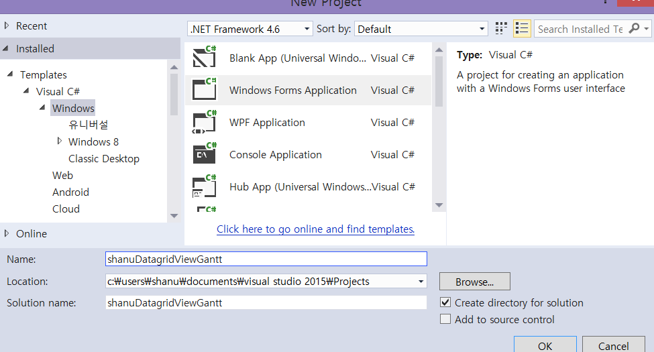Viewport: 654px width, 352px height.
Task: Toggle Create directory for solution checkbox
Action: coord(445,302)
